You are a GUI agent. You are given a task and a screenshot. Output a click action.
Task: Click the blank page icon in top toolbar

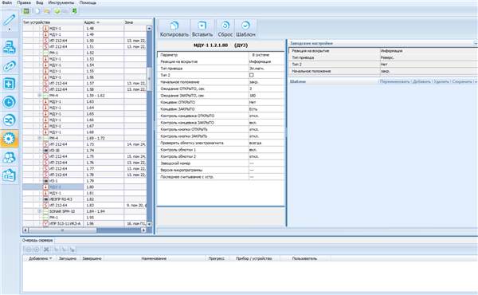pos(37,11)
